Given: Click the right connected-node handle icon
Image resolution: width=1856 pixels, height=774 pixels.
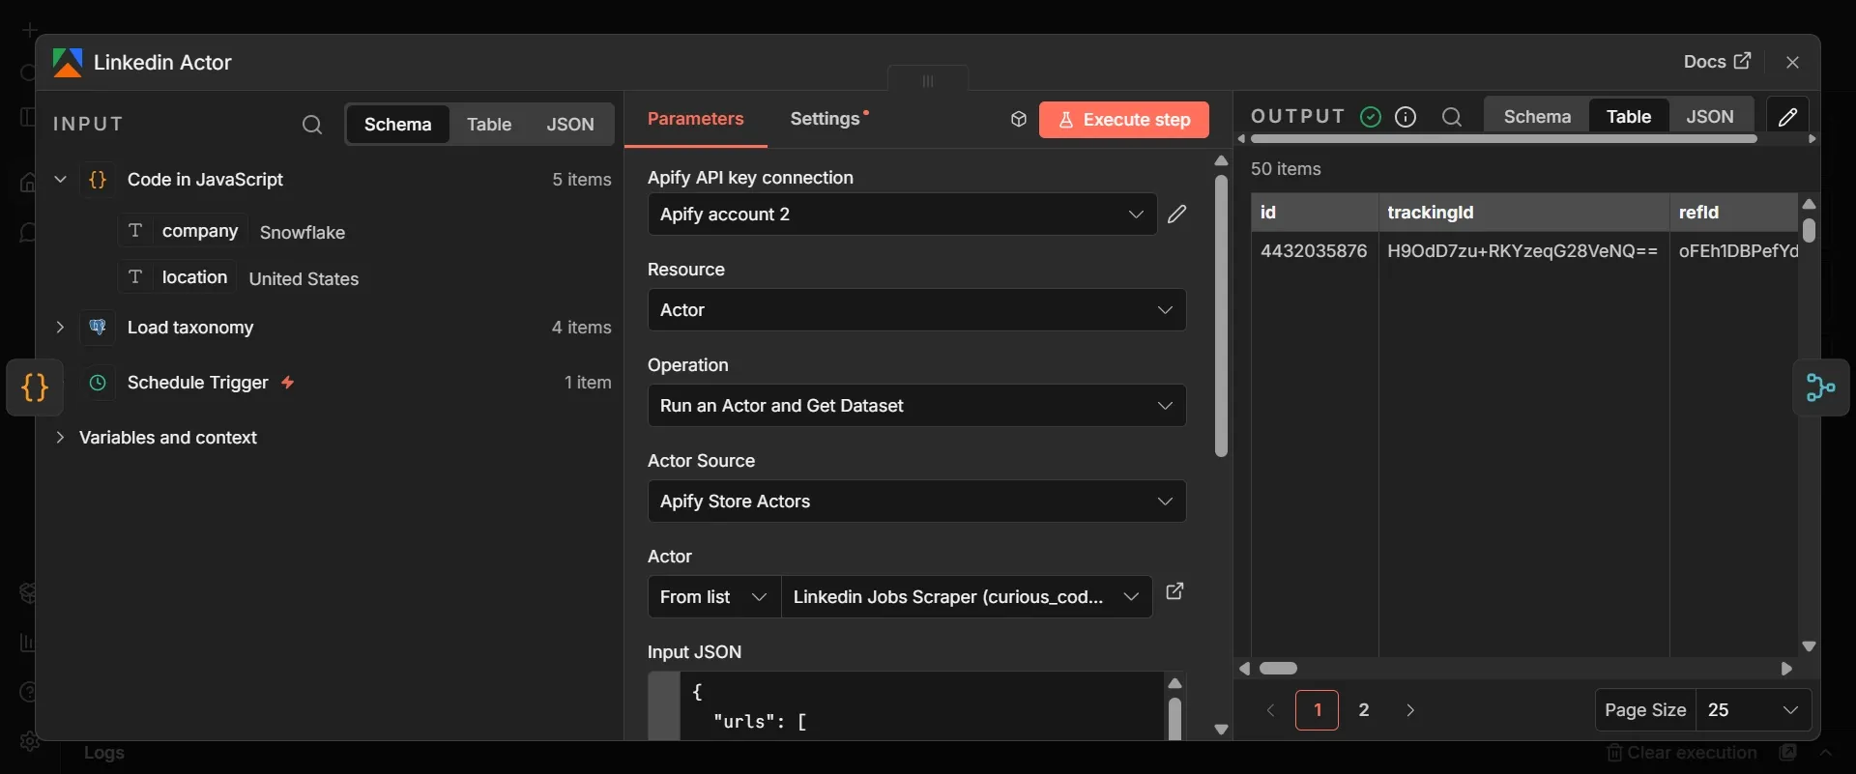Looking at the screenshot, I should click(1821, 387).
